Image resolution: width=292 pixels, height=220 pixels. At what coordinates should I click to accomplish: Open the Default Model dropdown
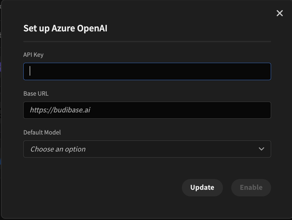147,149
